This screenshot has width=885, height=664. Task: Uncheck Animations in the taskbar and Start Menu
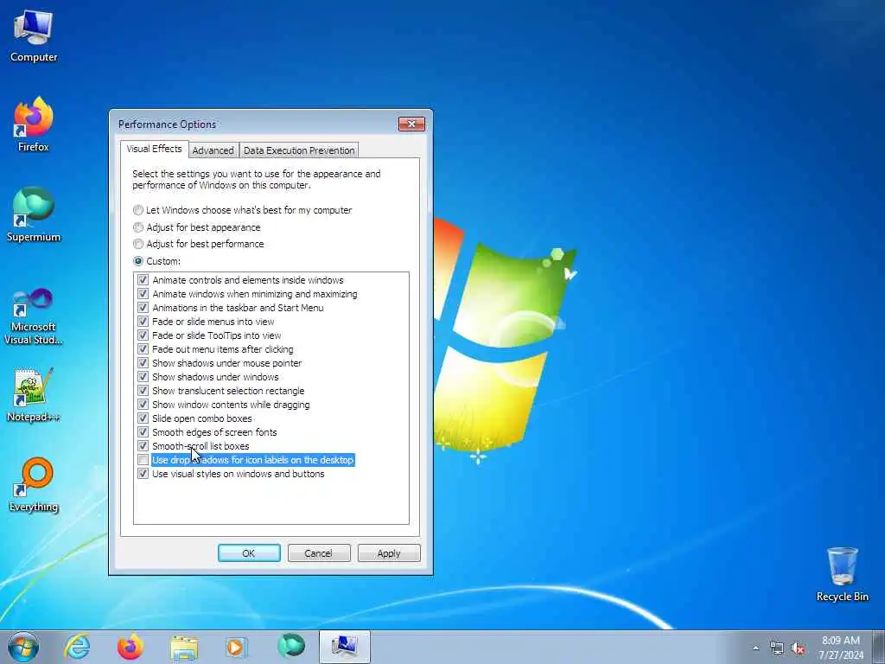143,308
